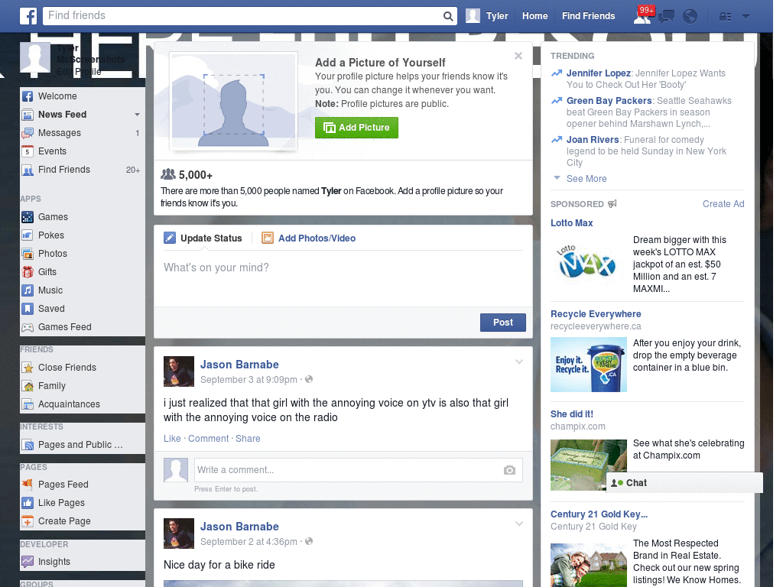Click the Insights chart icon
The image size is (783, 587).
pos(28,562)
